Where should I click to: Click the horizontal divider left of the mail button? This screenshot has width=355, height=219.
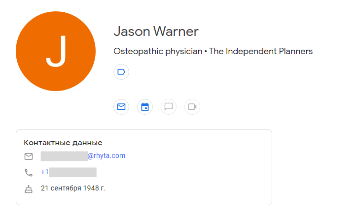tap(54, 107)
